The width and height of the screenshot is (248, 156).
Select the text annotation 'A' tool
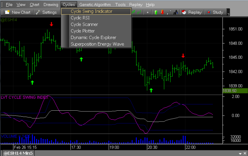175,12
